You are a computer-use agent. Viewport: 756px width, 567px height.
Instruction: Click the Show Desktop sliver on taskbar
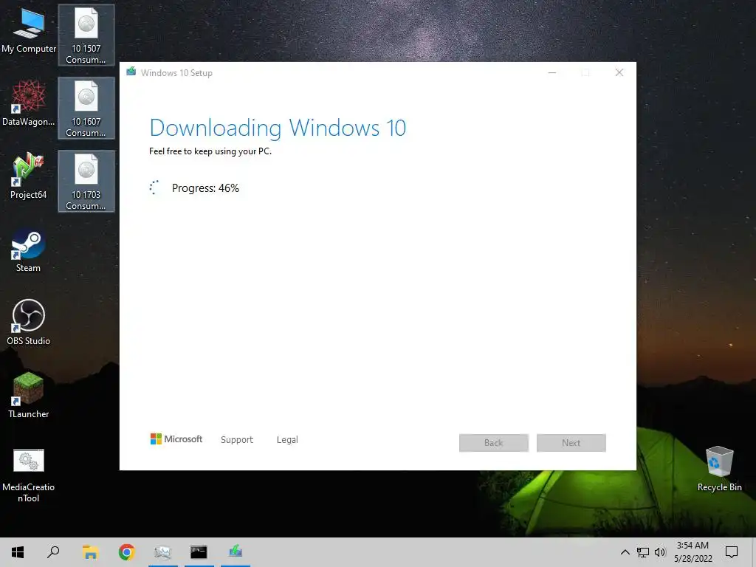click(754, 552)
